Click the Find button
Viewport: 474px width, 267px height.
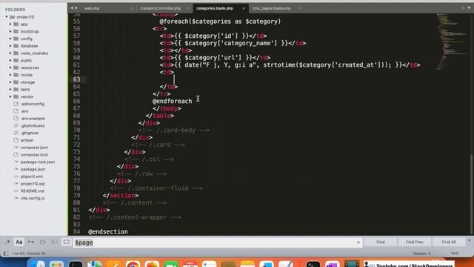pyautogui.click(x=381, y=243)
